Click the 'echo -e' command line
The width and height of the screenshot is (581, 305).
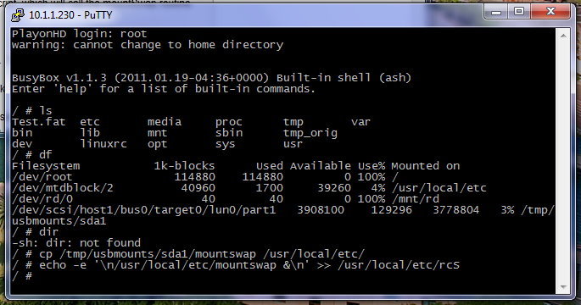236,265
